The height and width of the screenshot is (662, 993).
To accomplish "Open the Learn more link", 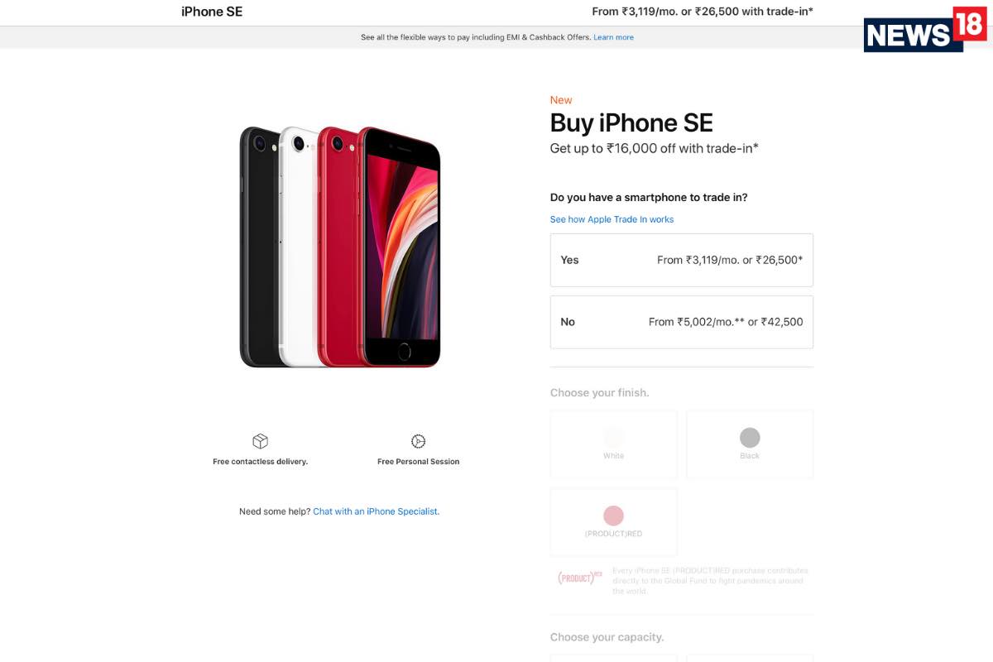I will click(613, 37).
